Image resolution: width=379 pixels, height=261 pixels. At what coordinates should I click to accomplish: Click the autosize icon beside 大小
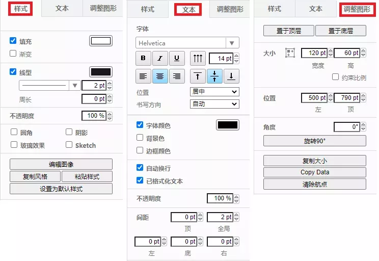coord(290,53)
